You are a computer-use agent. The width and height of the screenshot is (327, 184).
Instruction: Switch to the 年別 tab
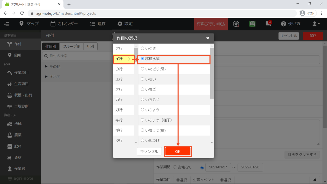[90, 46]
